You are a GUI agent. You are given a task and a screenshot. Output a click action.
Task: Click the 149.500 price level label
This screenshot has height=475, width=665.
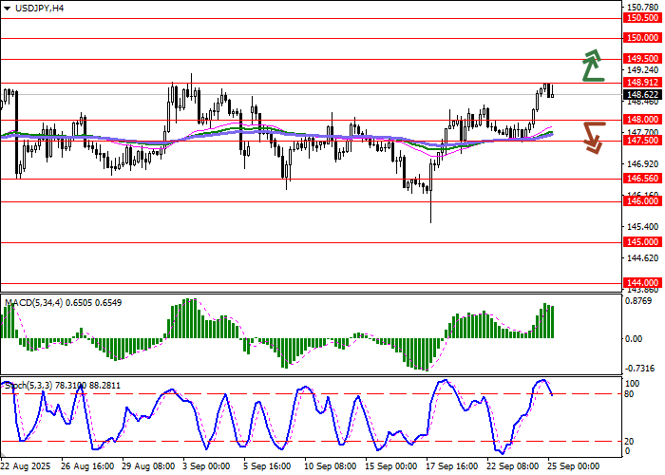pyautogui.click(x=642, y=59)
